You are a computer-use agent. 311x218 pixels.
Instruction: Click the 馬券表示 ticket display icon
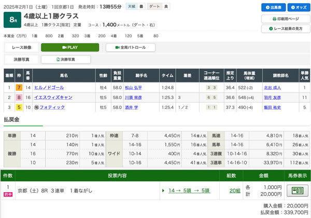pyautogui.click(x=297, y=191)
